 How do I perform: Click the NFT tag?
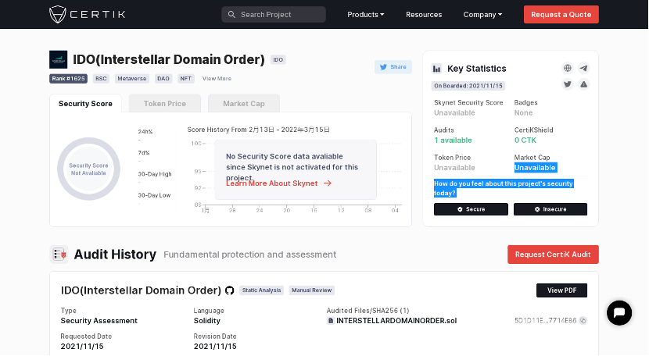(186, 79)
